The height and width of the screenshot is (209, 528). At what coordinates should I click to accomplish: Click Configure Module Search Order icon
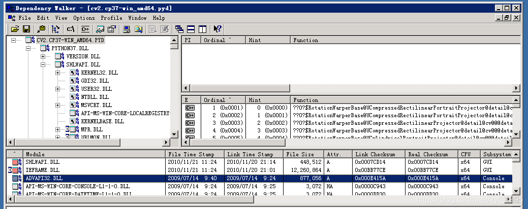138,29
